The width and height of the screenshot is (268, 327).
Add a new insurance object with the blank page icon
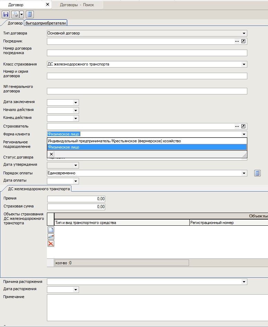point(51,230)
